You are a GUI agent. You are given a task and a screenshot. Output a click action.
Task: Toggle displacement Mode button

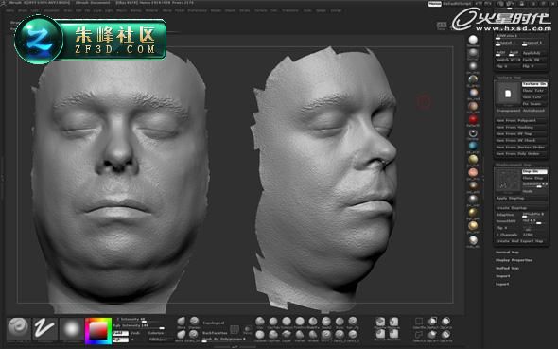(534, 191)
